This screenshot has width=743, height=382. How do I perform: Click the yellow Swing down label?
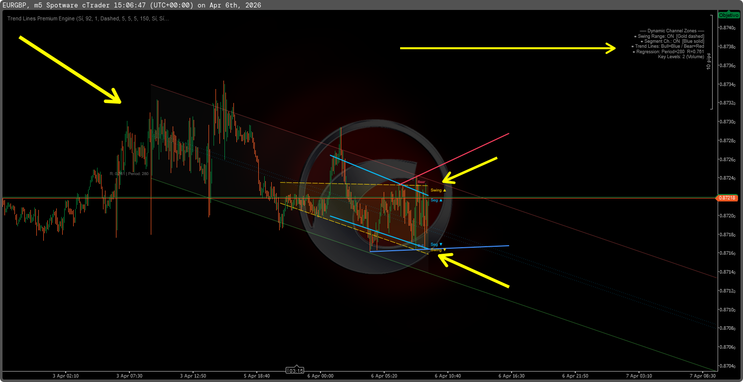pos(438,250)
